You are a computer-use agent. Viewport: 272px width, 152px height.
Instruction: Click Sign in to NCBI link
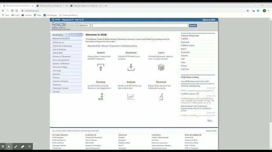[209, 20]
